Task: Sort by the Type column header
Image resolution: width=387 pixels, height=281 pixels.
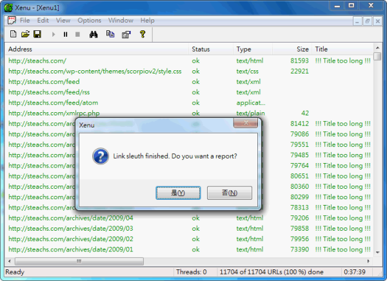Action: click(253, 49)
